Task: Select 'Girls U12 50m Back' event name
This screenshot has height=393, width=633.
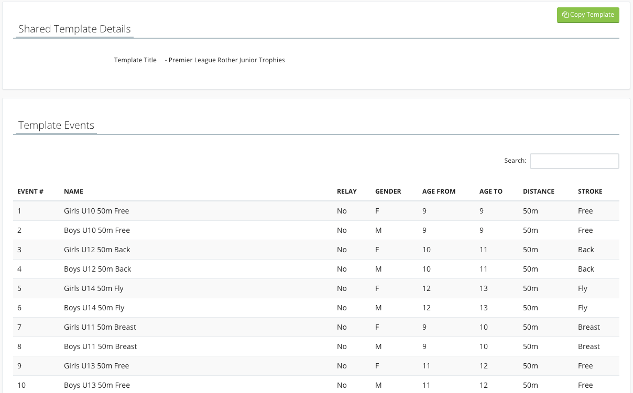Action: pos(97,250)
